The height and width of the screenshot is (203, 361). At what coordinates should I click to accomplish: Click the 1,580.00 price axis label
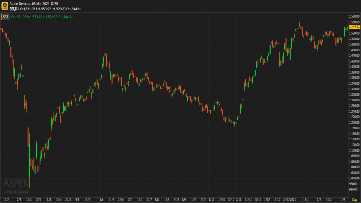tap(354, 16)
